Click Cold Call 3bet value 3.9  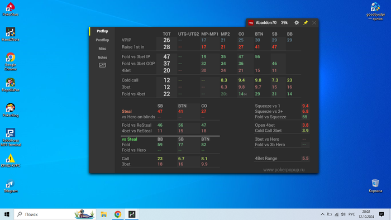coord(305,131)
